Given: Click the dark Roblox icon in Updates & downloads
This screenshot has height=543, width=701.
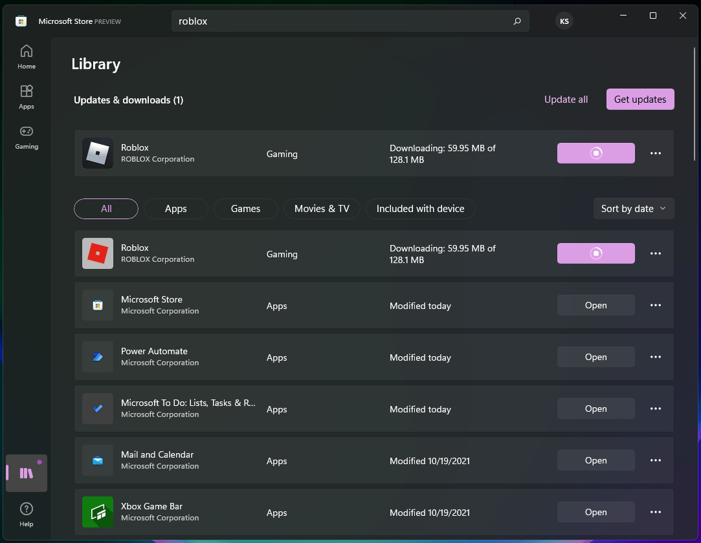Looking at the screenshot, I should point(98,153).
